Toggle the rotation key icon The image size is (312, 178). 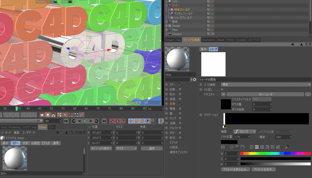tap(142, 121)
